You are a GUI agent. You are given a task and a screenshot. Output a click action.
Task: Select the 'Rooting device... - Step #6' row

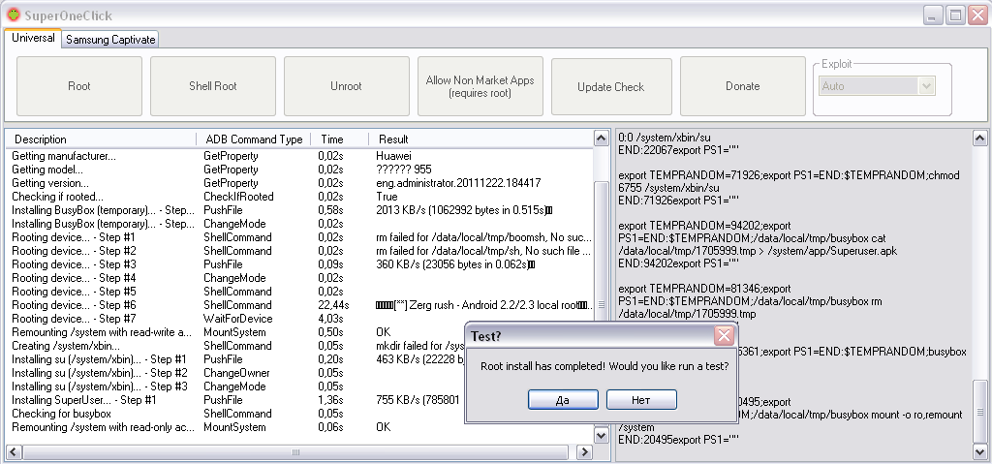(x=300, y=305)
